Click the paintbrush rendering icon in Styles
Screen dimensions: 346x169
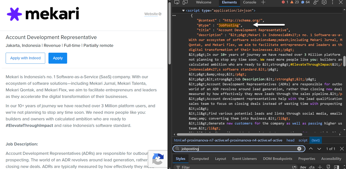pyautogui.click(x=328, y=167)
